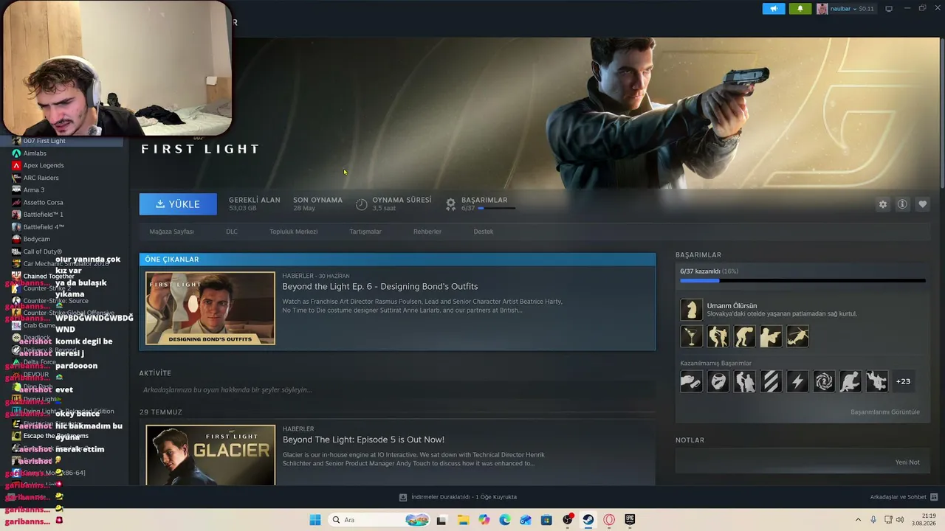Open the naulbar account dropdown
The image size is (945, 531).
pos(845,9)
